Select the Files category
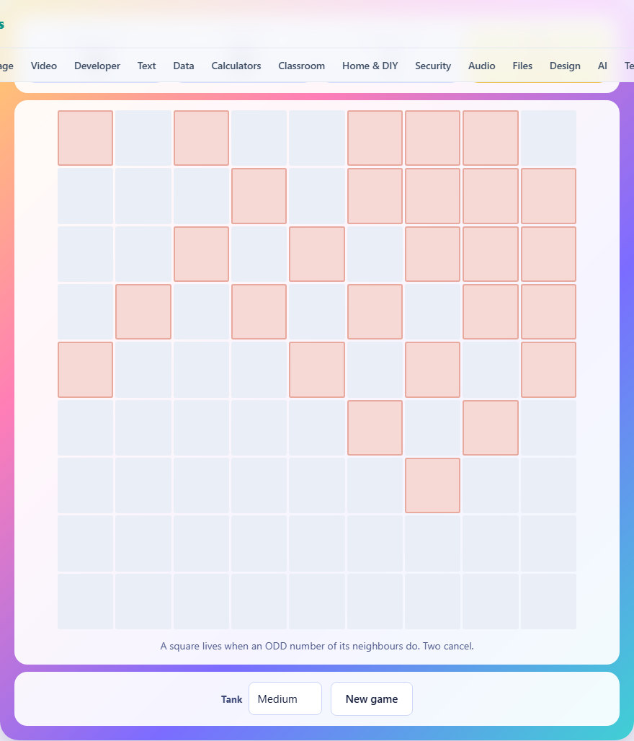 tap(522, 66)
